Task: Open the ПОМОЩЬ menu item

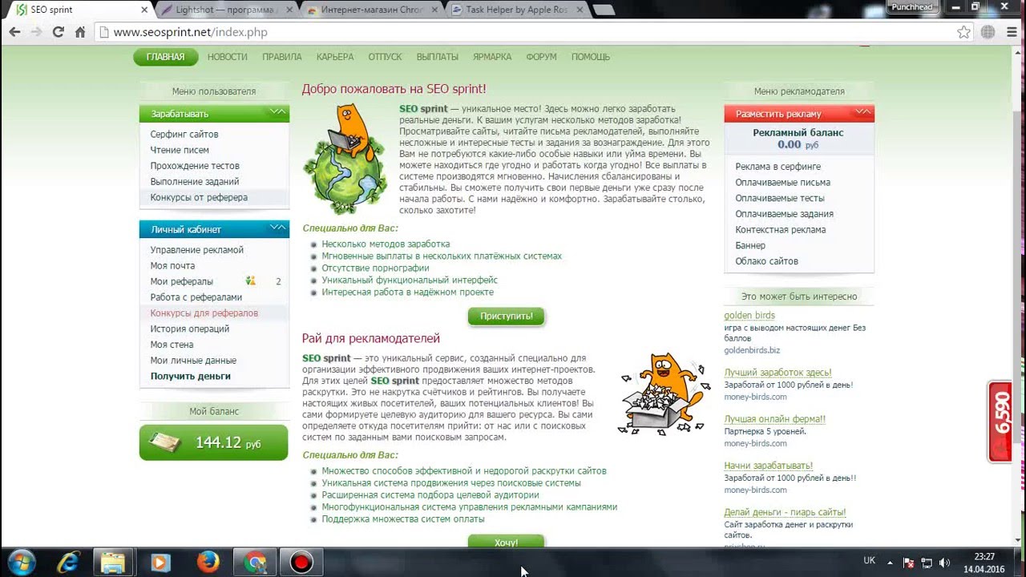Action: coord(591,57)
